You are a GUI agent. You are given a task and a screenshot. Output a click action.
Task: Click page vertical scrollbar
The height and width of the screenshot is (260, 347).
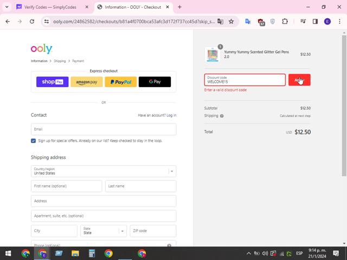(x=344, y=106)
